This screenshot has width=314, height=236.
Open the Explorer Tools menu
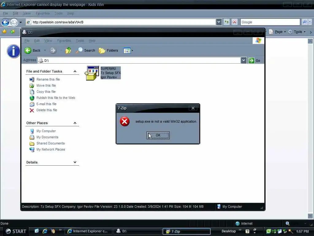[80, 41]
